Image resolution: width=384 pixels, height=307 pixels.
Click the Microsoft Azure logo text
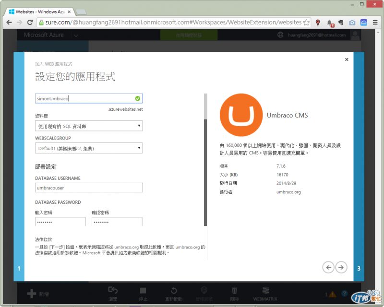click(44, 35)
